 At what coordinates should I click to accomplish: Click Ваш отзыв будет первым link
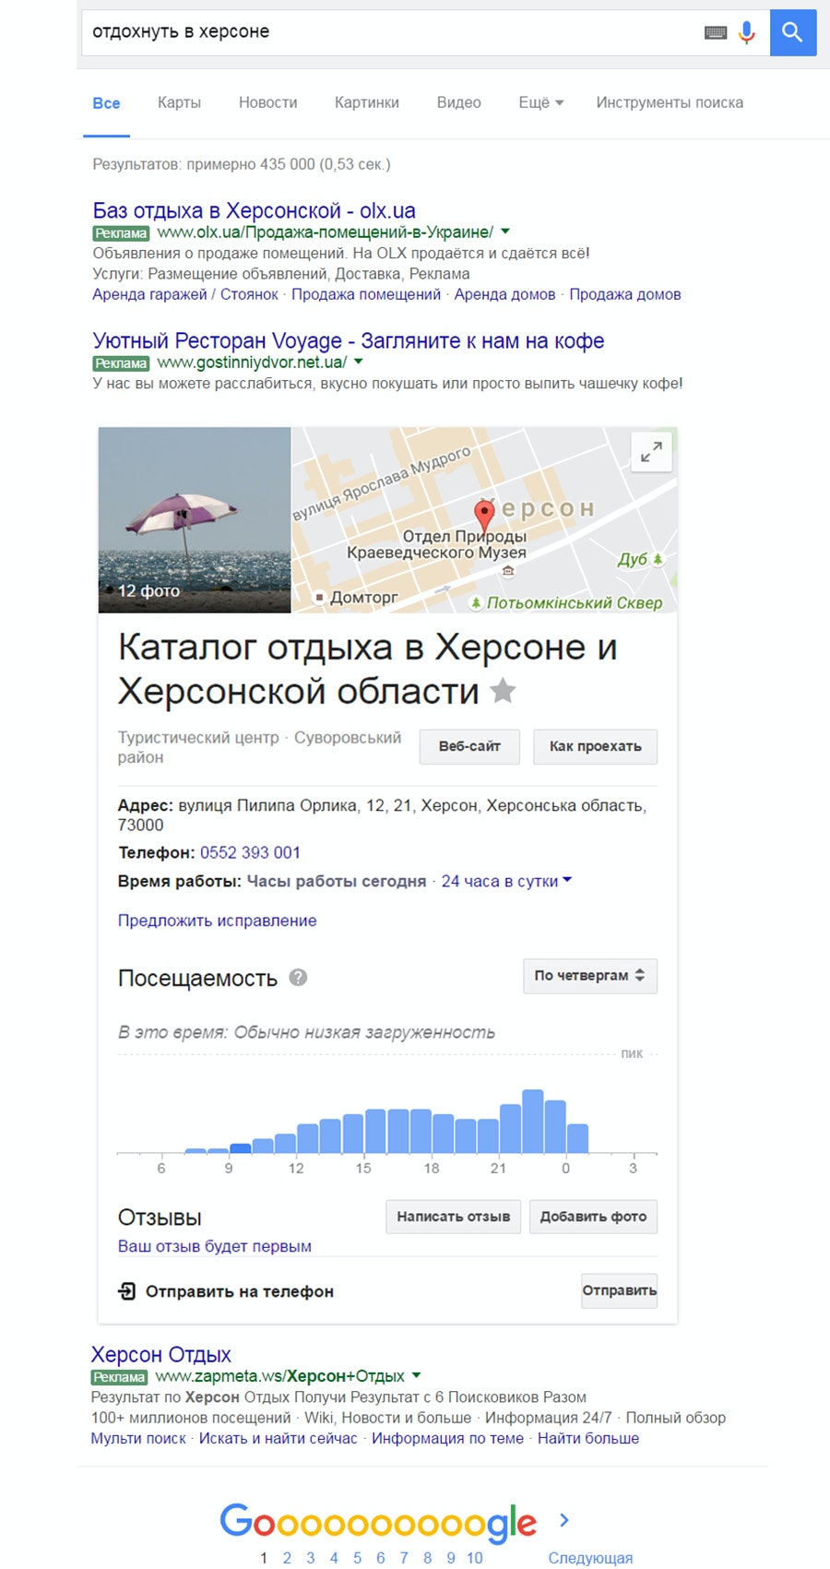click(215, 1246)
